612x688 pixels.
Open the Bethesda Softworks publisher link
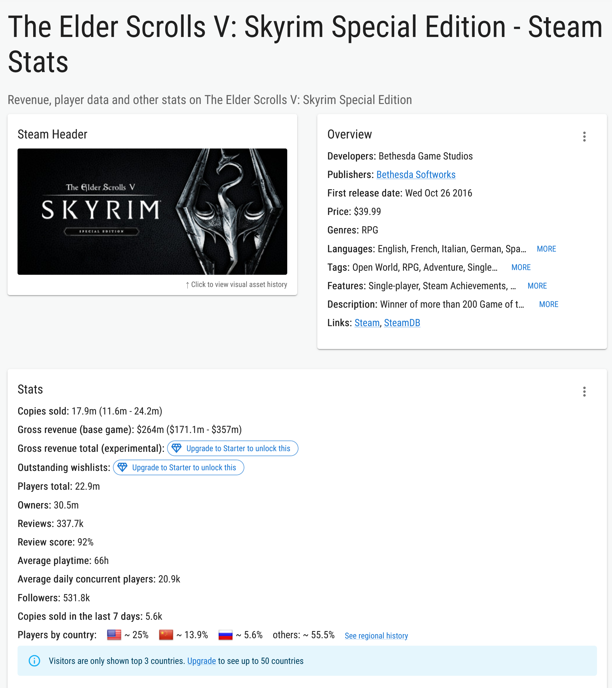(416, 175)
